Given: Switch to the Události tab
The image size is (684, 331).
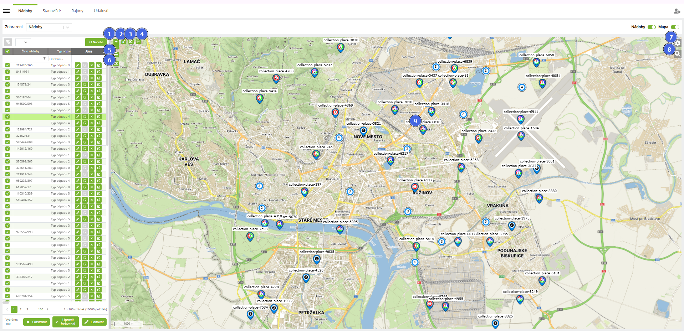Looking at the screenshot, I should [x=101, y=11].
